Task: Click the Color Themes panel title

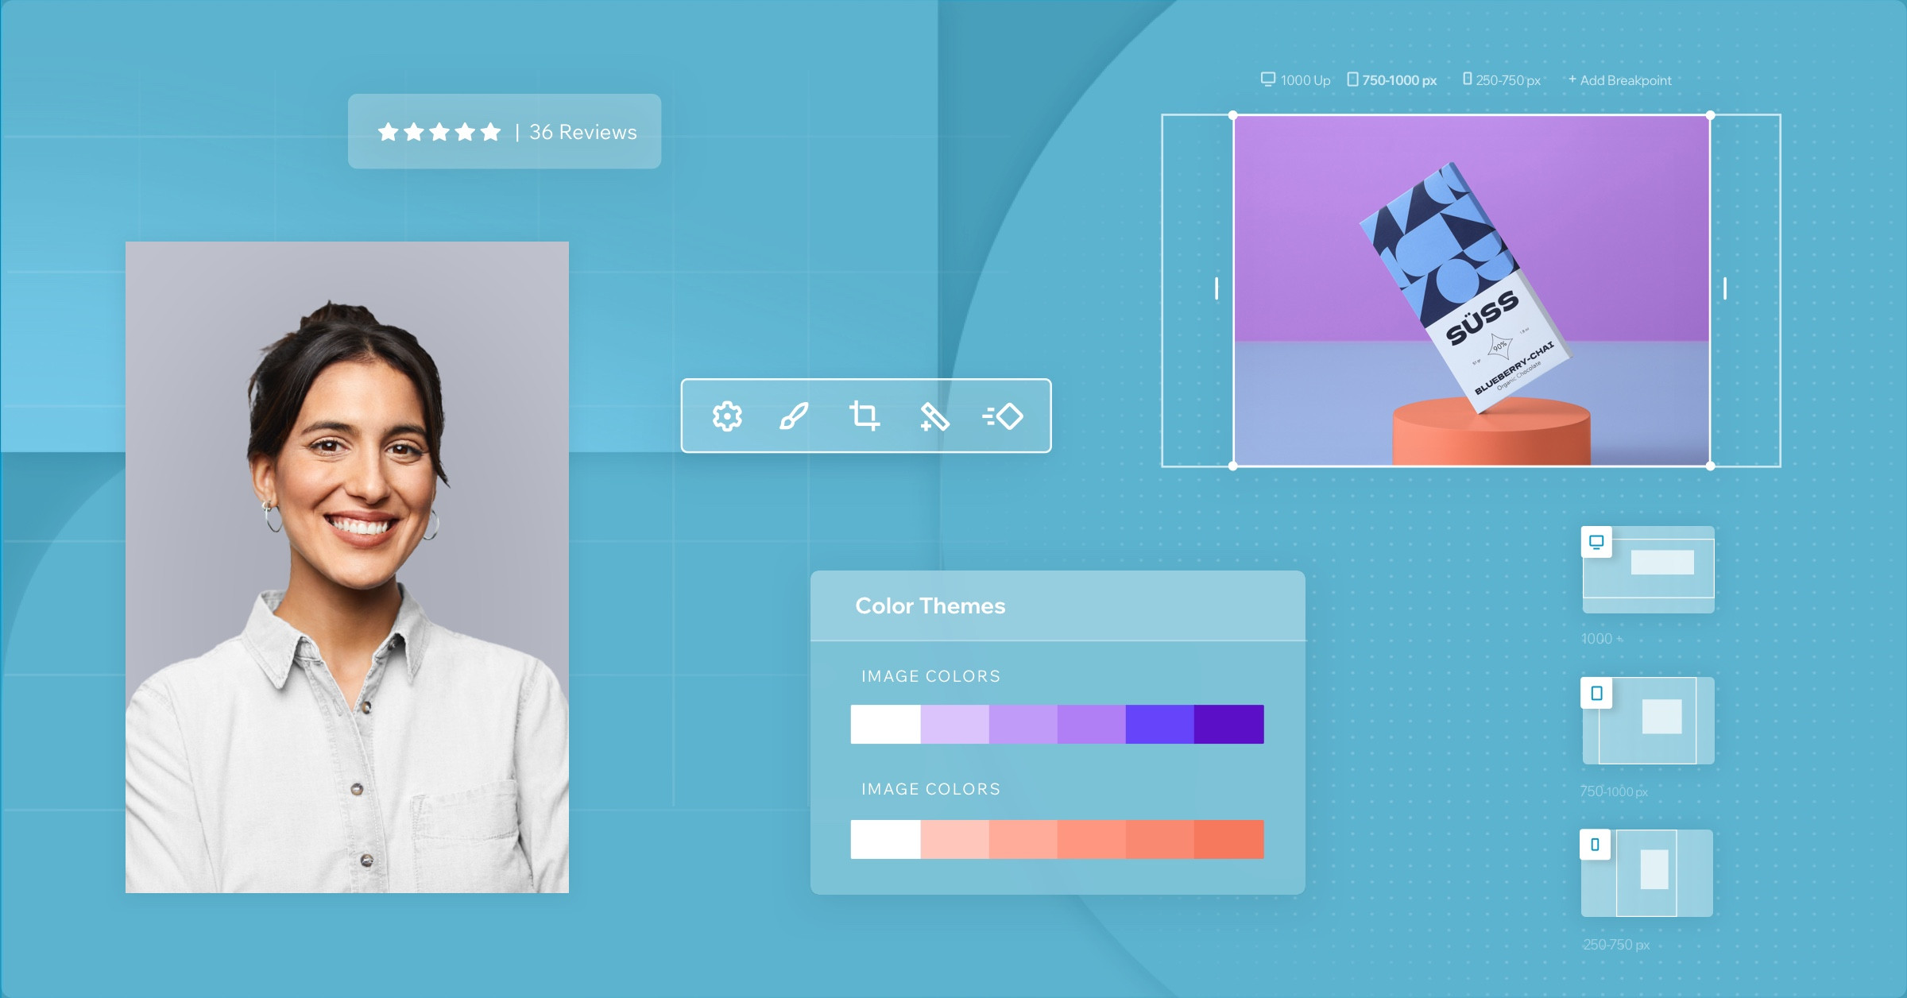Action: click(930, 606)
